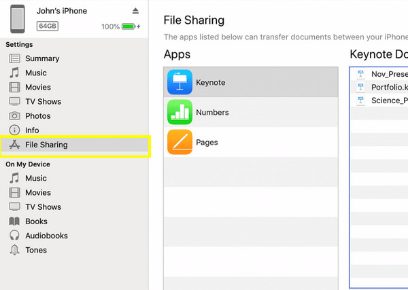Open Music under Settings

click(36, 73)
